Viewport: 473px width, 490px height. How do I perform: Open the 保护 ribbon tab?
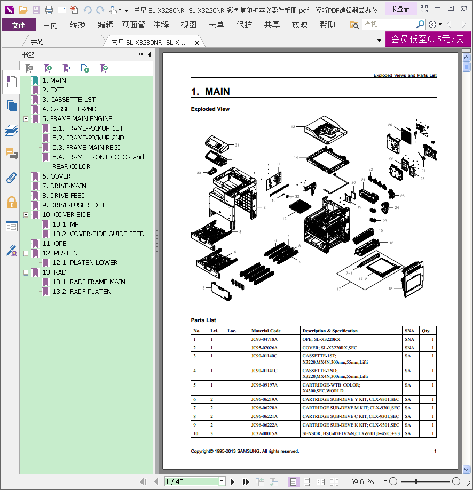(x=244, y=25)
